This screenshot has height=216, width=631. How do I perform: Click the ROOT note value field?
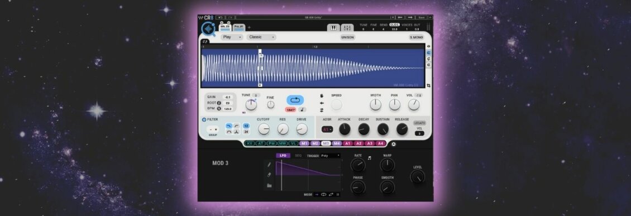pyautogui.click(x=228, y=103)
